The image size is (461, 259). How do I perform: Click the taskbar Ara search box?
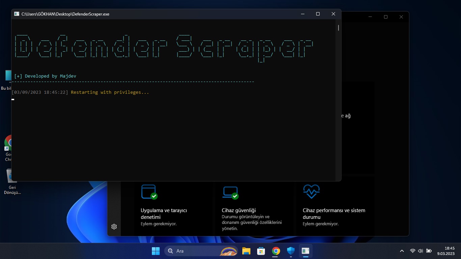201,251
